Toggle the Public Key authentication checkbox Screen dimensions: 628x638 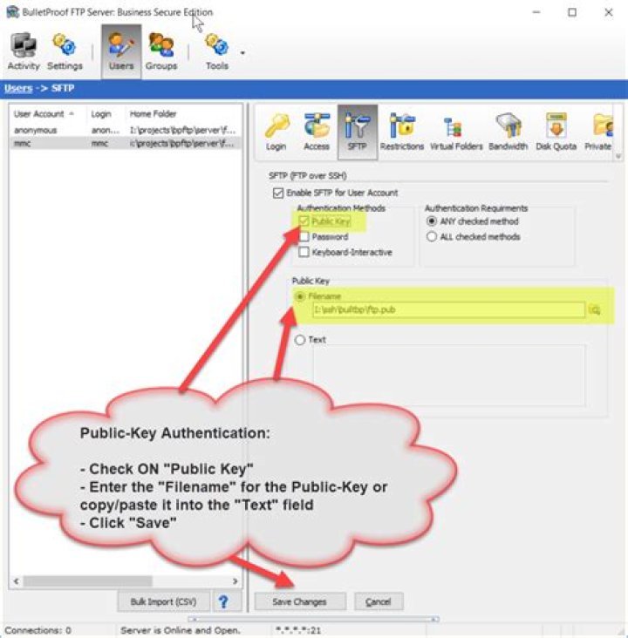click(304, 221)
